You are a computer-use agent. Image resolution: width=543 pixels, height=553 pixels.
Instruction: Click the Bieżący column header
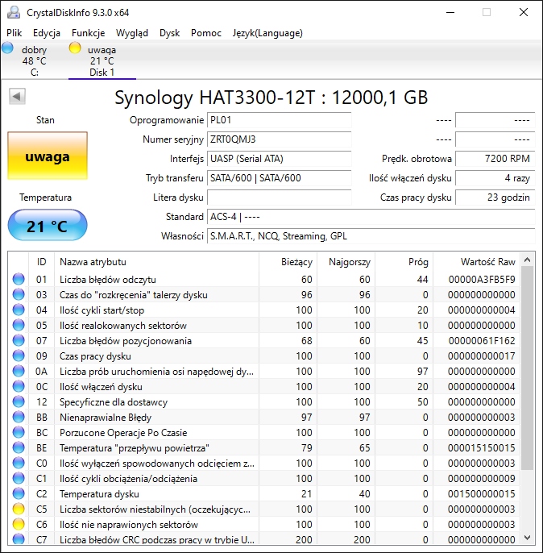click(288, 262)
